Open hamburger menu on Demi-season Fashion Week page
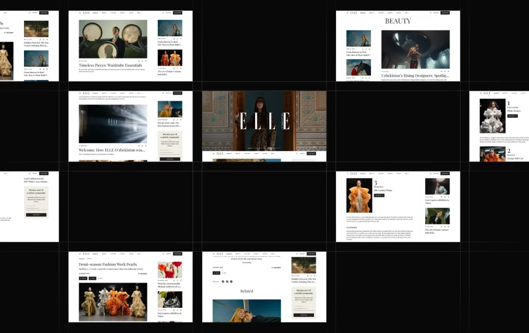The image size is (529, 333). [x=80, y=254]
